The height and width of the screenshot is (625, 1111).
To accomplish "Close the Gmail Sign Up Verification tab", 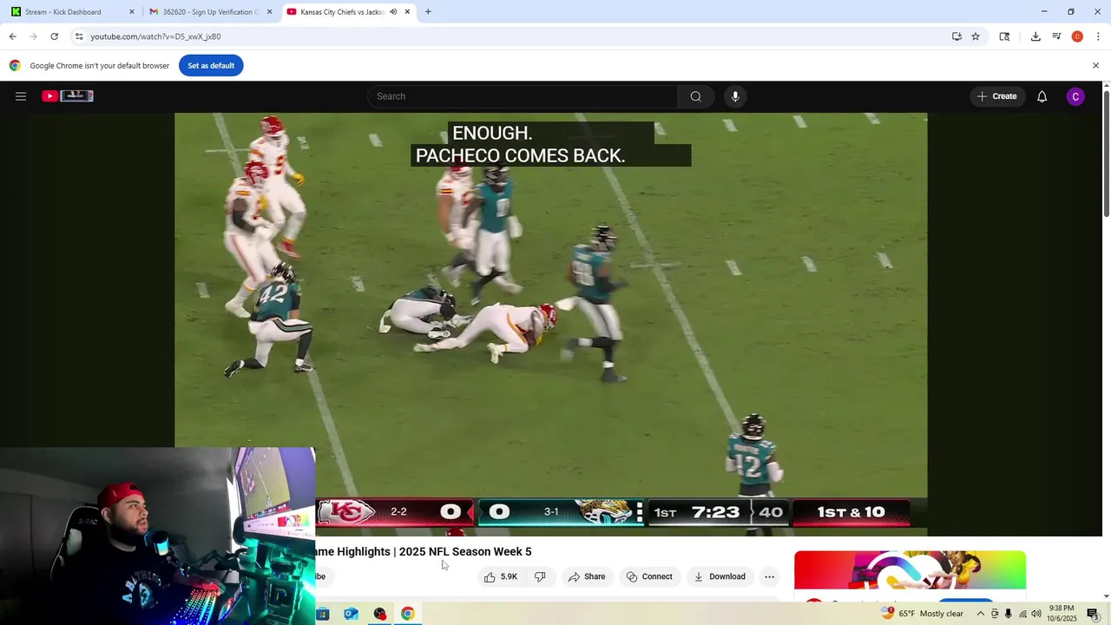I will point(269,12).
